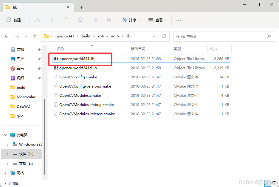Select OpenCVModules.cmake file
279x187 pixels.
point(141,96)
